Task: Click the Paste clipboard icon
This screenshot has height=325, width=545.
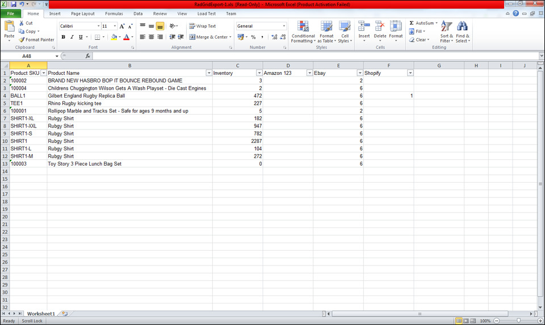Action: [x=9, y=27]
